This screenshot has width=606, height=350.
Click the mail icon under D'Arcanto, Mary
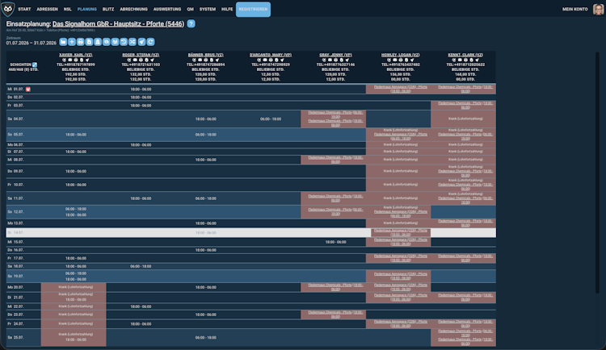(x=265, y=60)
